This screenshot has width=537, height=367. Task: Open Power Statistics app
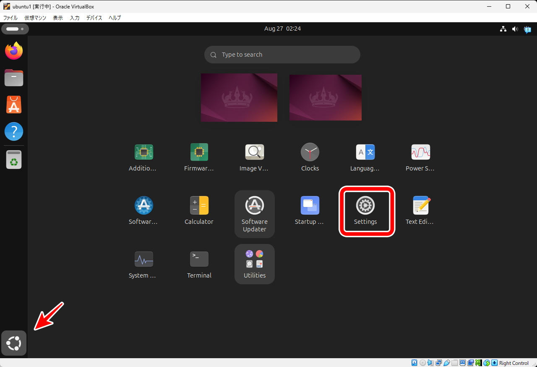coord(421,158)
